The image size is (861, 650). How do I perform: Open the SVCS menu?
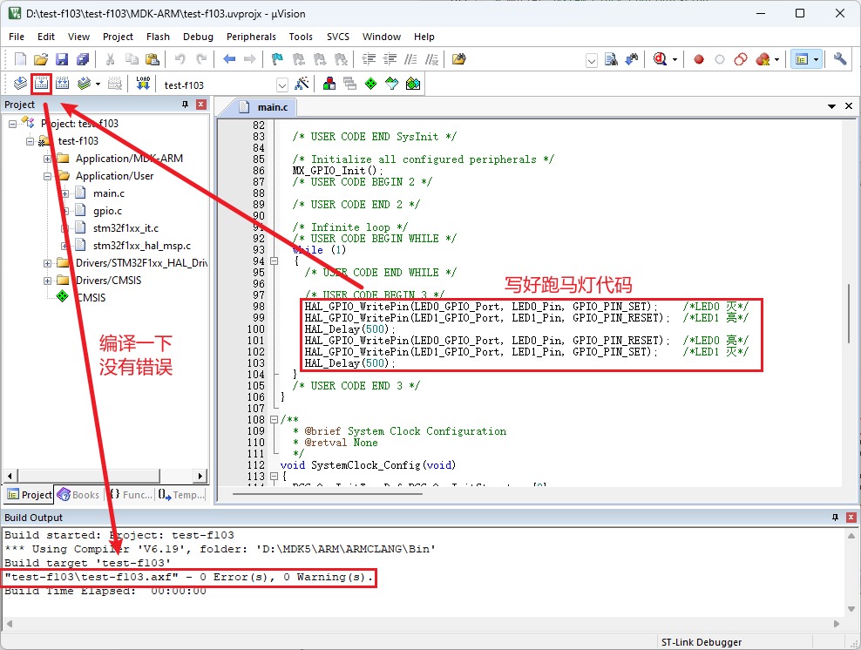338,37
